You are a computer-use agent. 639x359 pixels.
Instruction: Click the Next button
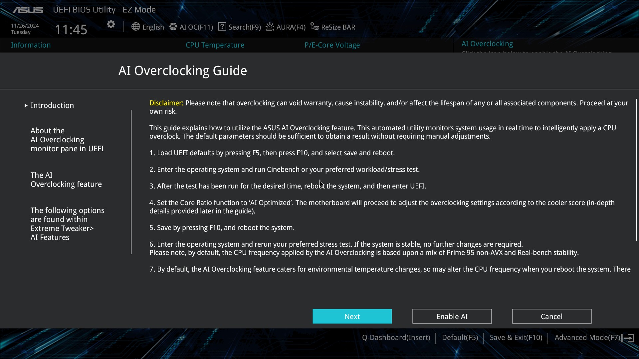click(x=352, y=316)
